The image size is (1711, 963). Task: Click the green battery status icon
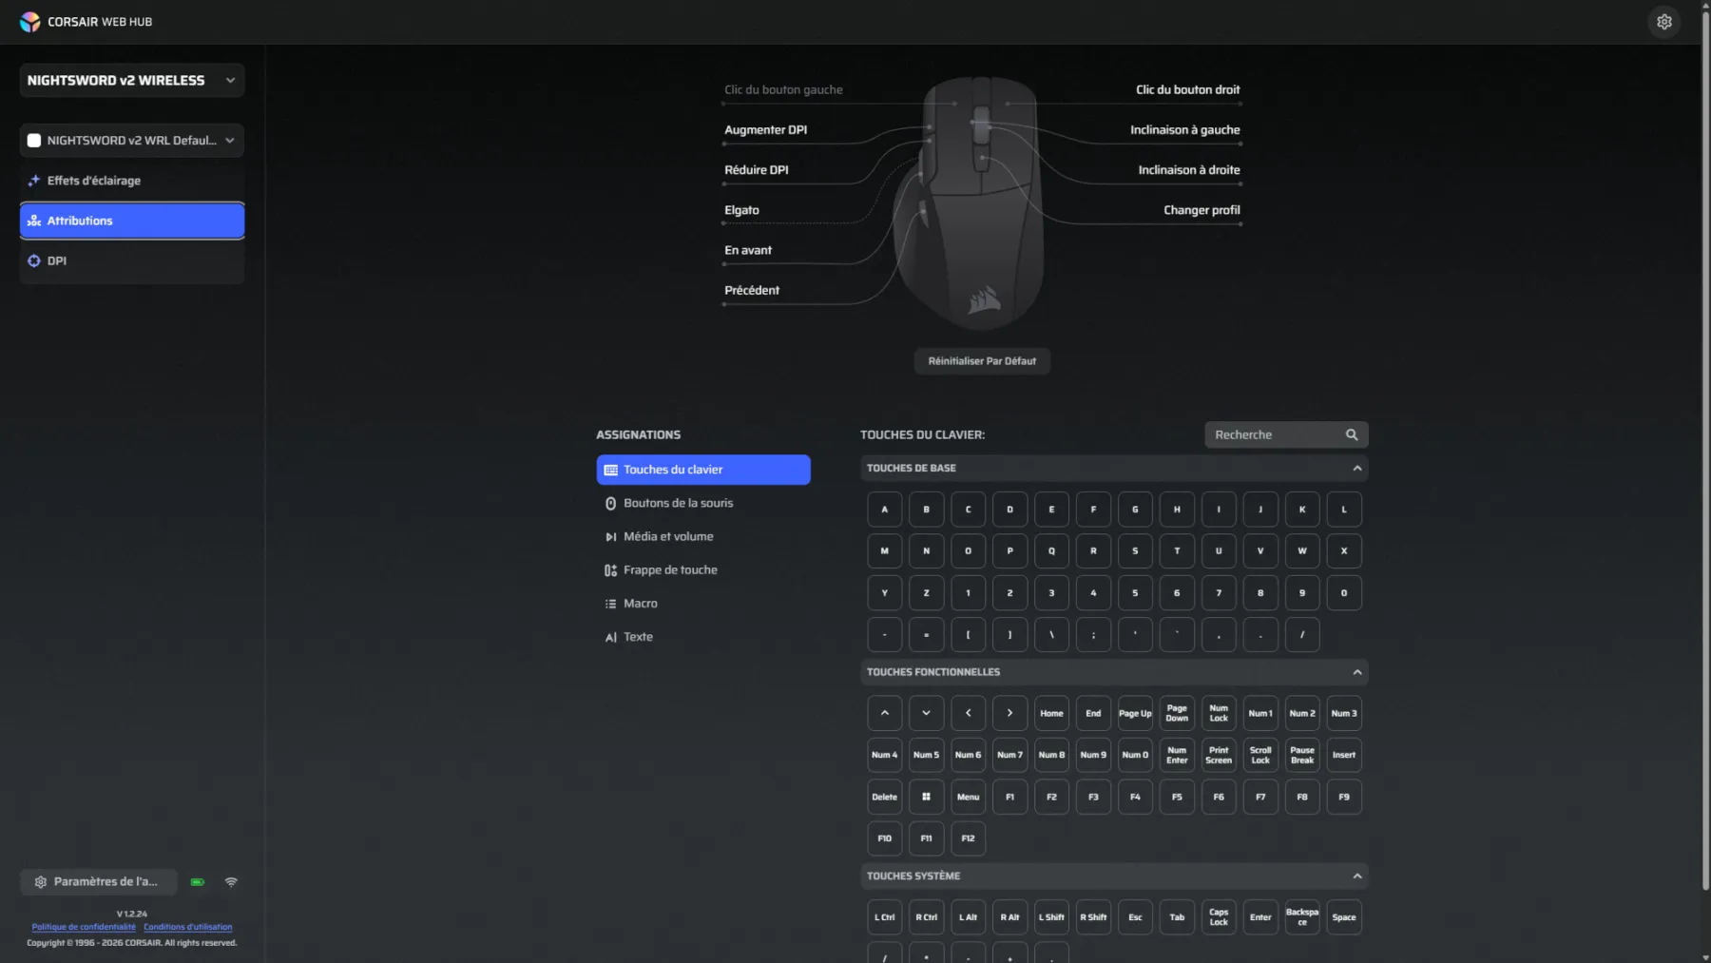point(198,882)
